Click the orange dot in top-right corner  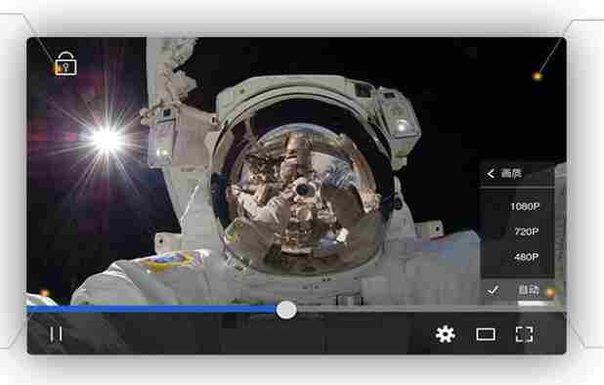click(x=537, y=76)
